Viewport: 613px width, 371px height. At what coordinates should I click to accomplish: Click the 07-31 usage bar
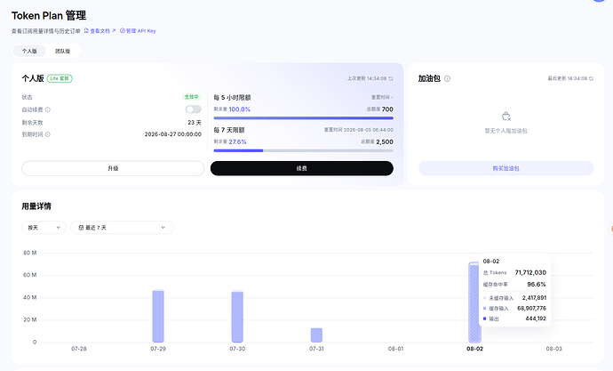[316, 335]
